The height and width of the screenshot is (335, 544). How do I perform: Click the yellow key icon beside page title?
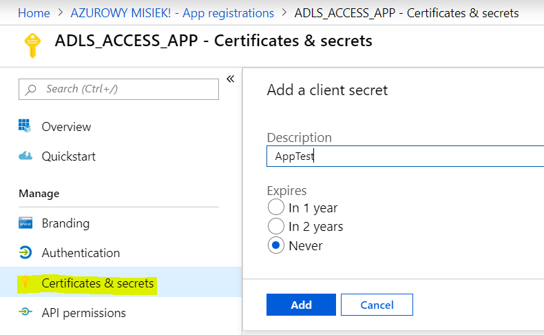coord(32,44)
